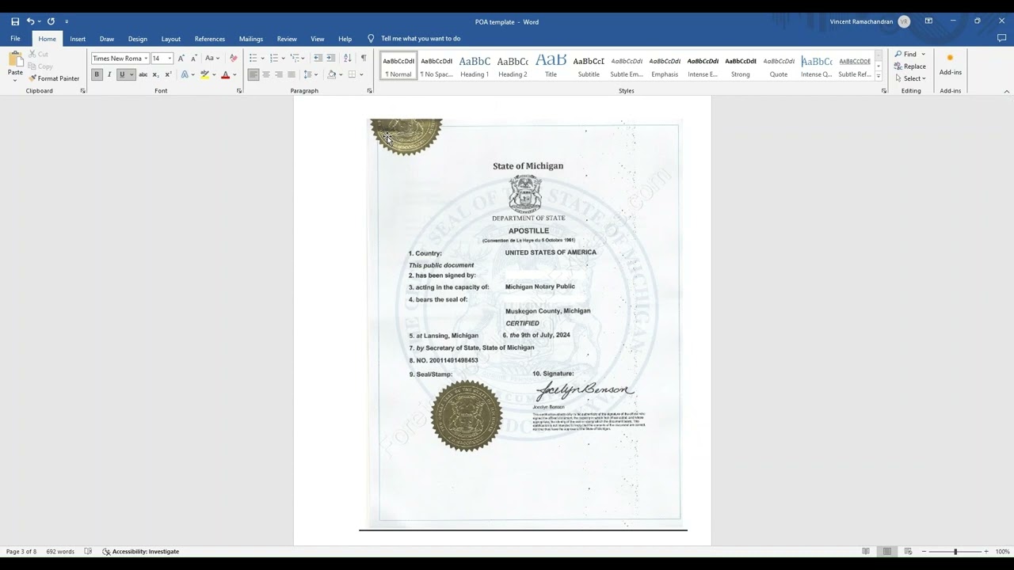Open the File tab
Viewport: 1014px width, 570px height.
(x=15, y=39)
